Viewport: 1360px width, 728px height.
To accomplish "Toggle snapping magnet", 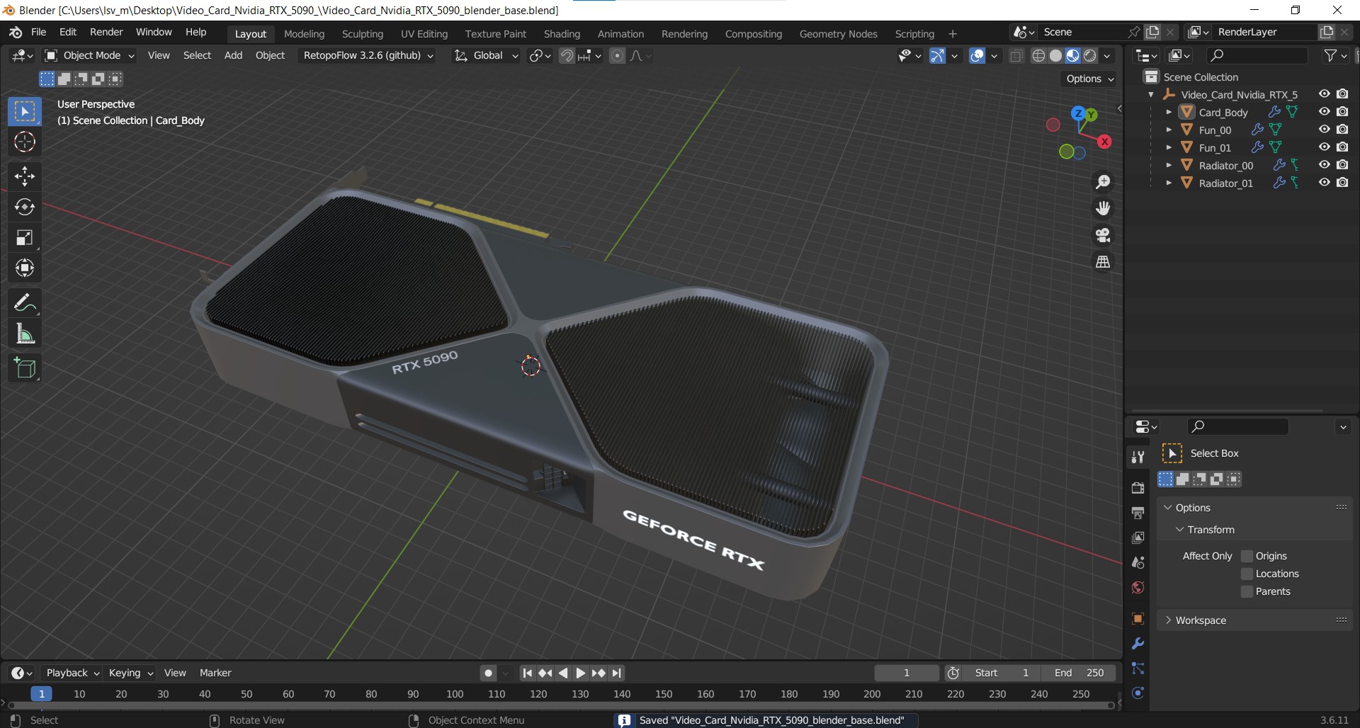I will click(567, 55).
